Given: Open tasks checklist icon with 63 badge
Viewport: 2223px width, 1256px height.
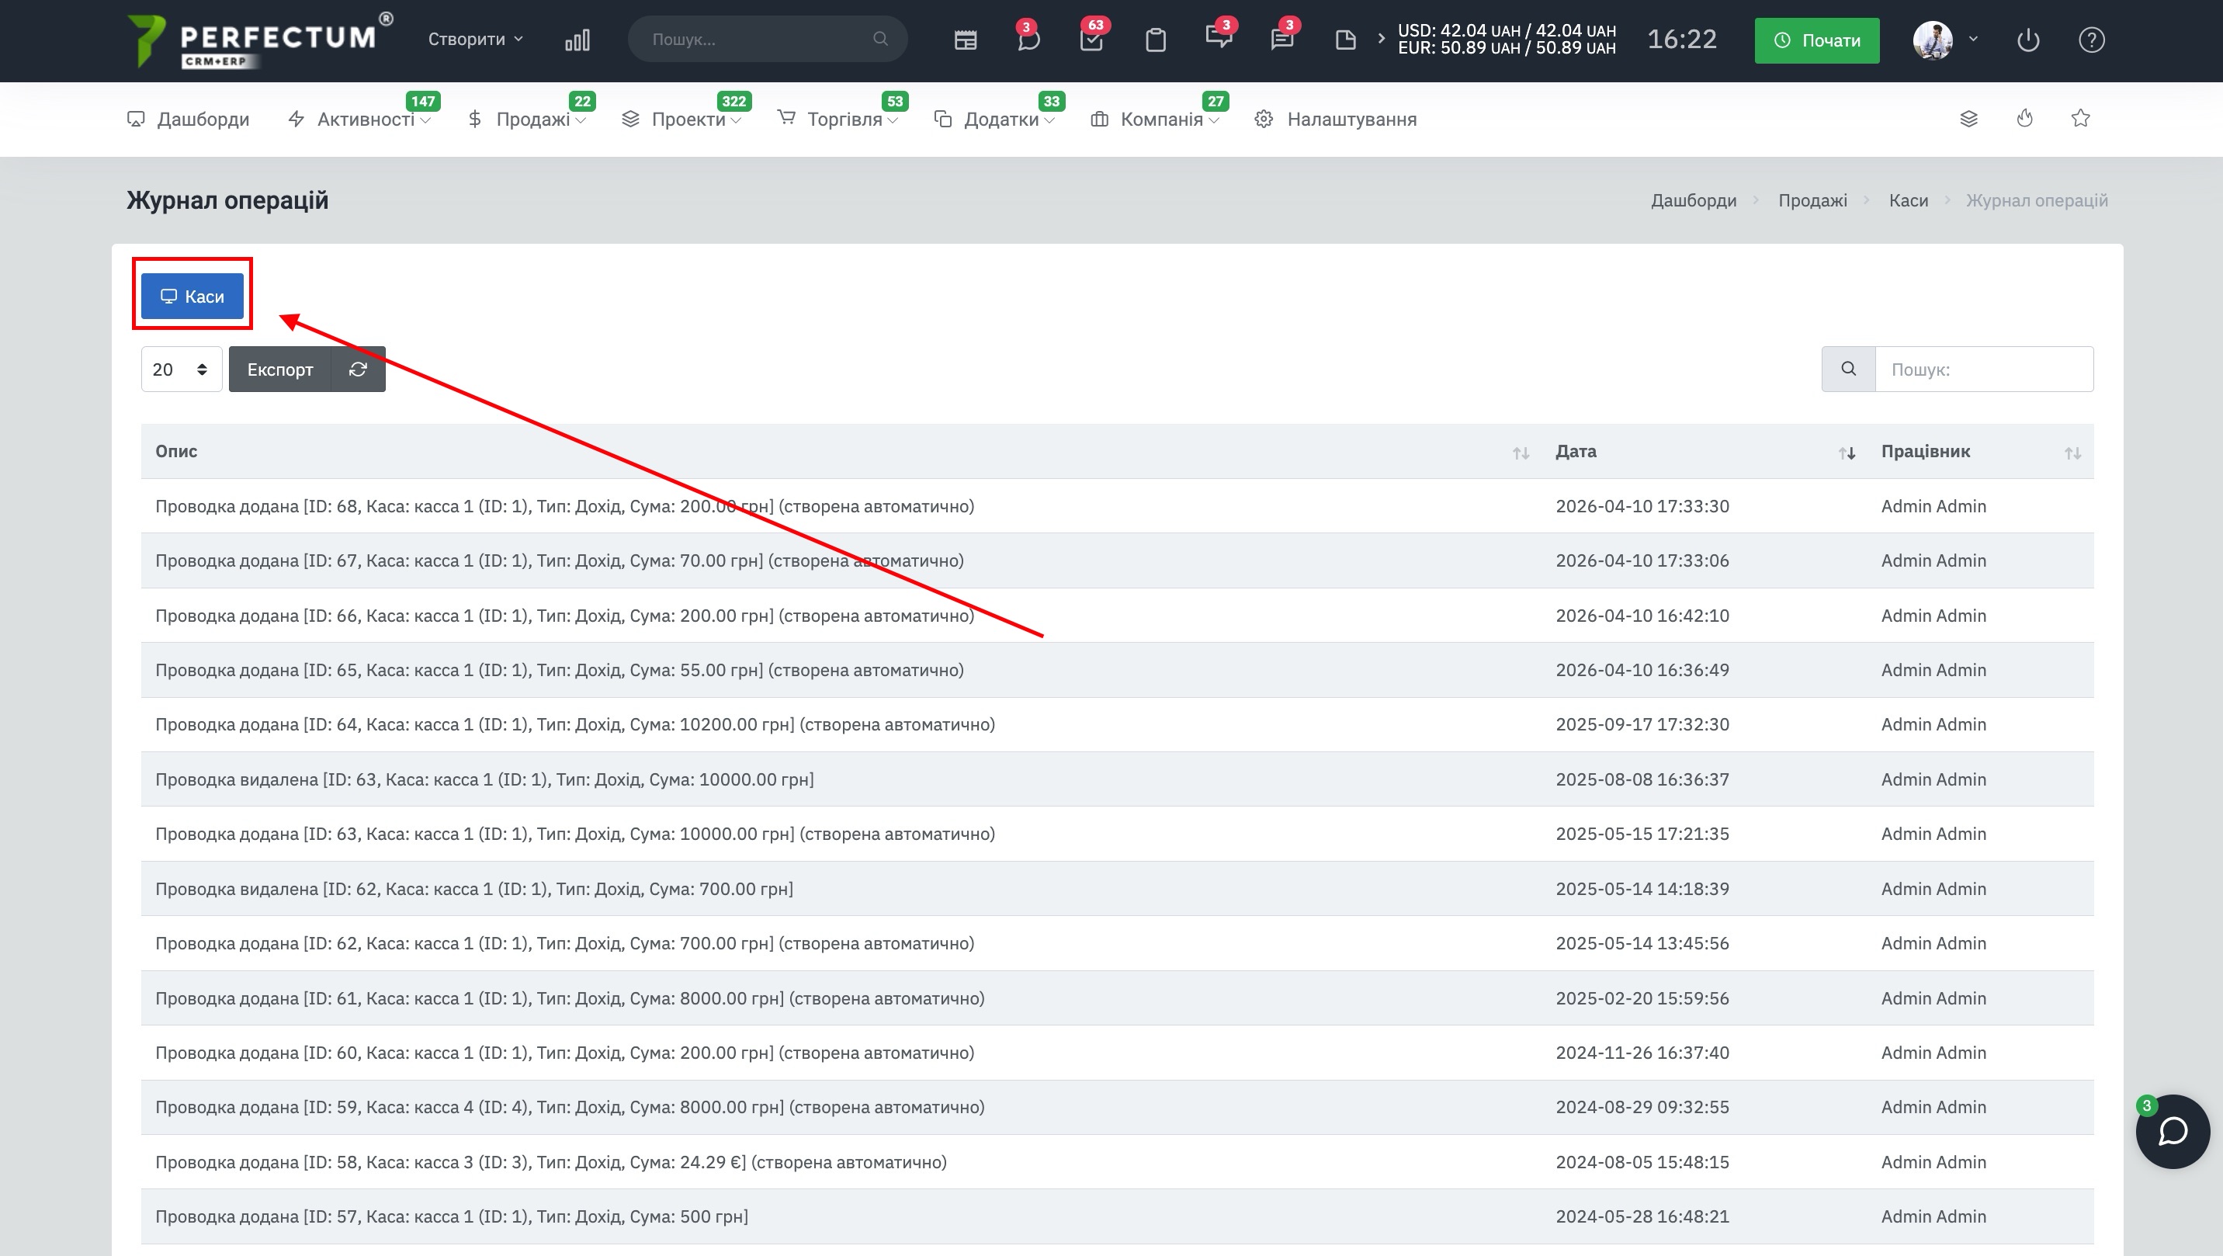Looking at the screenshot, I should pos(1091,40).
